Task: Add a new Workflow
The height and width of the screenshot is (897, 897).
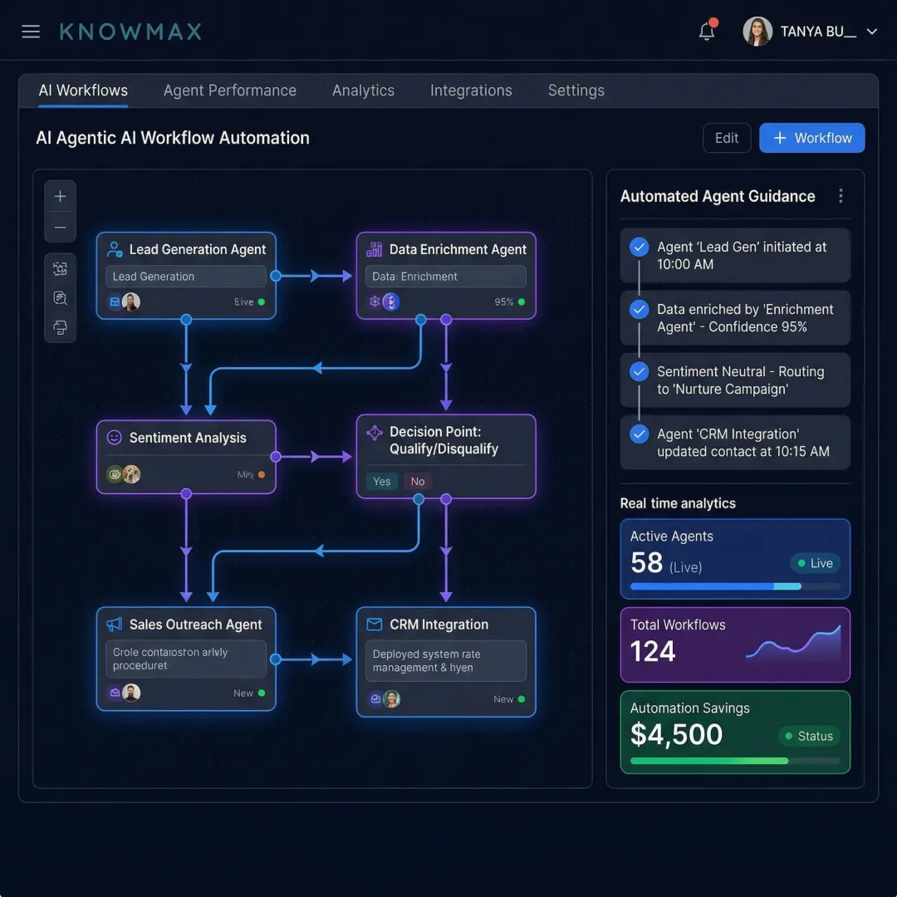Action: tap(811, 138)
